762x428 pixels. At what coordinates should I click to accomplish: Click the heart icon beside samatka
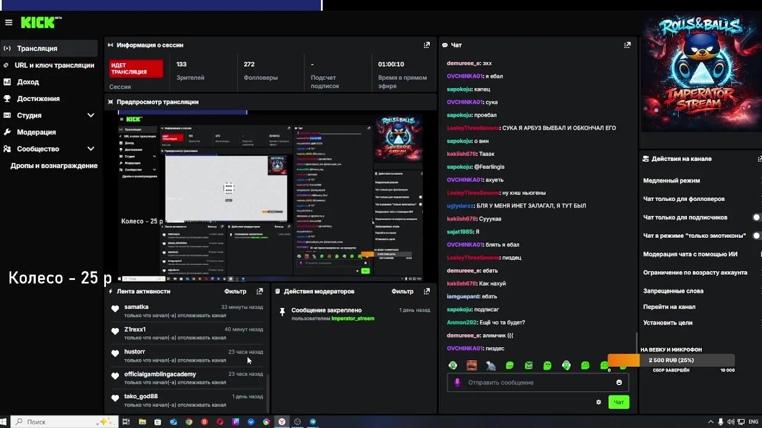coord(115,309)
